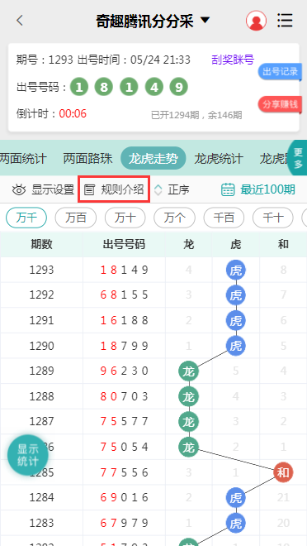
Task: Select the 万十 position filter
Action: click(x=125, y=218)
